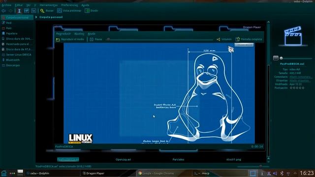This screenshot has width=315, height=177.
Task: Open the Reservado para el... device
Action: click(x=17, y=44)
